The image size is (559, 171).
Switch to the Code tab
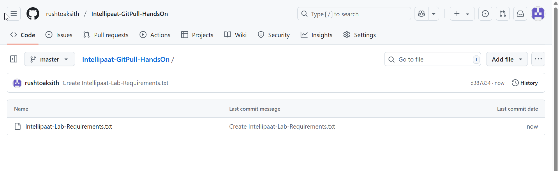pos(23,35)
